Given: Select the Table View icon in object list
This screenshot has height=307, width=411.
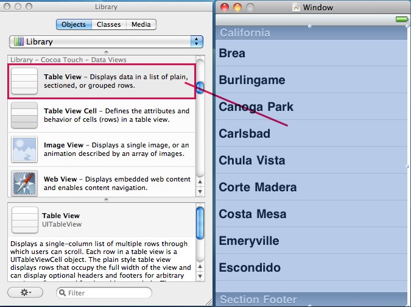Looking at the screenshot, I should coord(24,81).
